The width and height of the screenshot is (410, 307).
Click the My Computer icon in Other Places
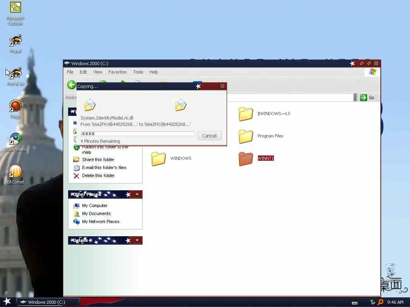pyautogui.click(x=76, y=206)
